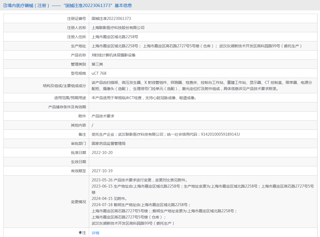
Task: Click the 2023-05-26 change record line
Action: tap(139, 180)
